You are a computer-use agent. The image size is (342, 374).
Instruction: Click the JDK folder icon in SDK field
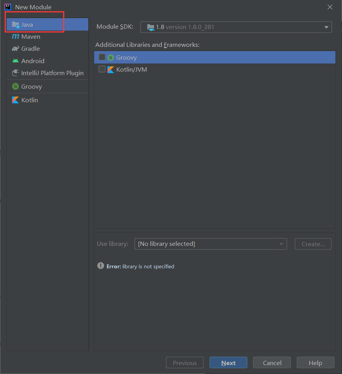click(151, 27)
